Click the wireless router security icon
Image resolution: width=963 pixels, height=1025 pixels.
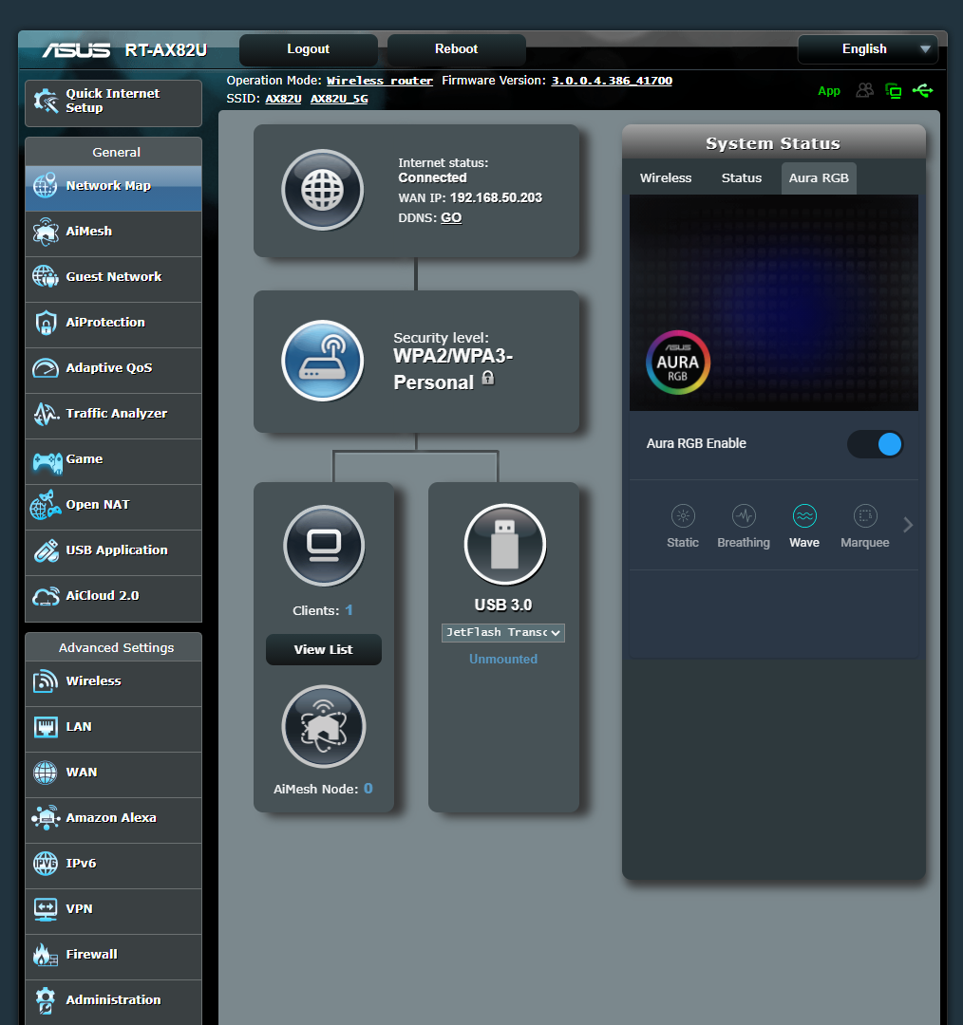(x=323, y=361)
